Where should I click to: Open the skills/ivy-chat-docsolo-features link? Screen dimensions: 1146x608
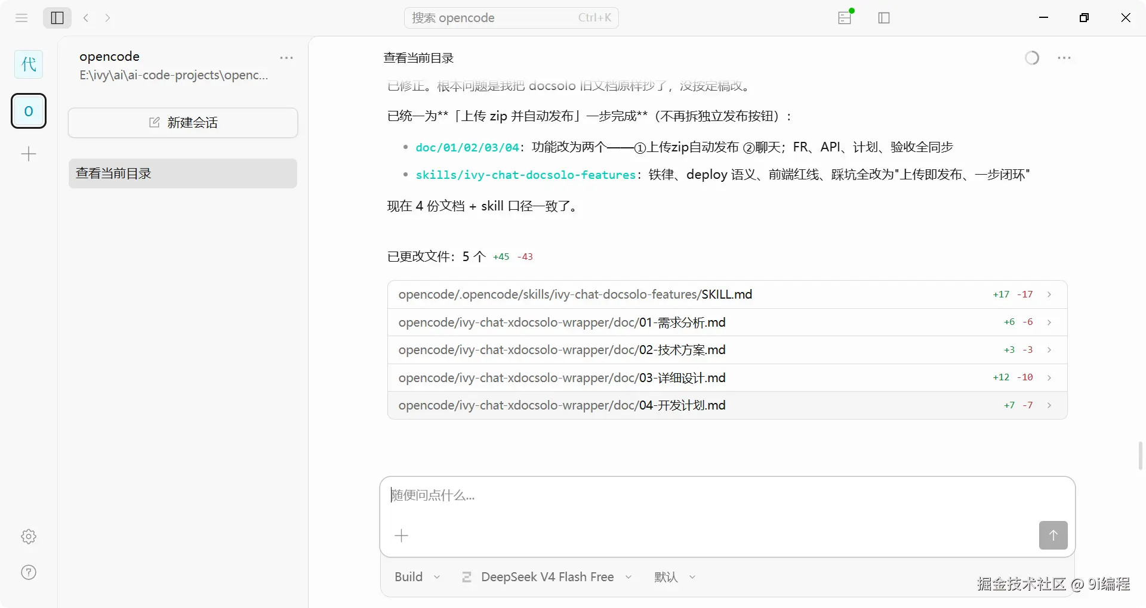click(x=526, y=175)
